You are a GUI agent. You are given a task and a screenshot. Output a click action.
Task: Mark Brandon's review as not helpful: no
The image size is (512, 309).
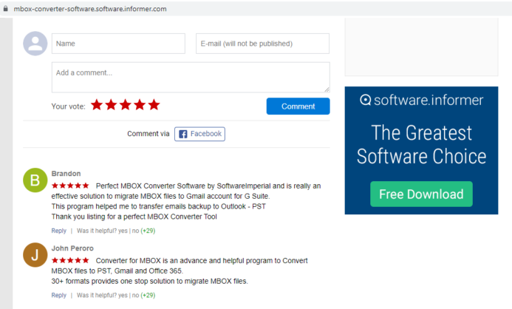[x=135, y=231]
